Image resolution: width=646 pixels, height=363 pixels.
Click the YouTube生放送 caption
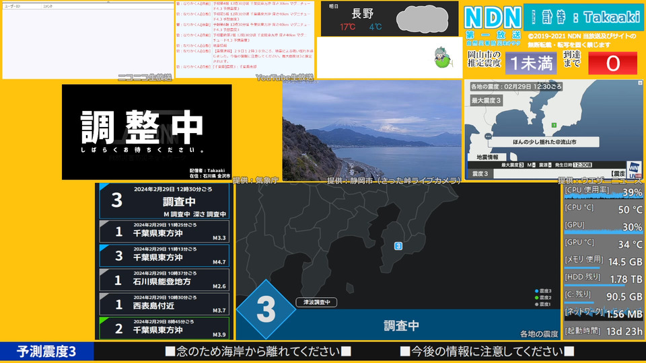285,77
